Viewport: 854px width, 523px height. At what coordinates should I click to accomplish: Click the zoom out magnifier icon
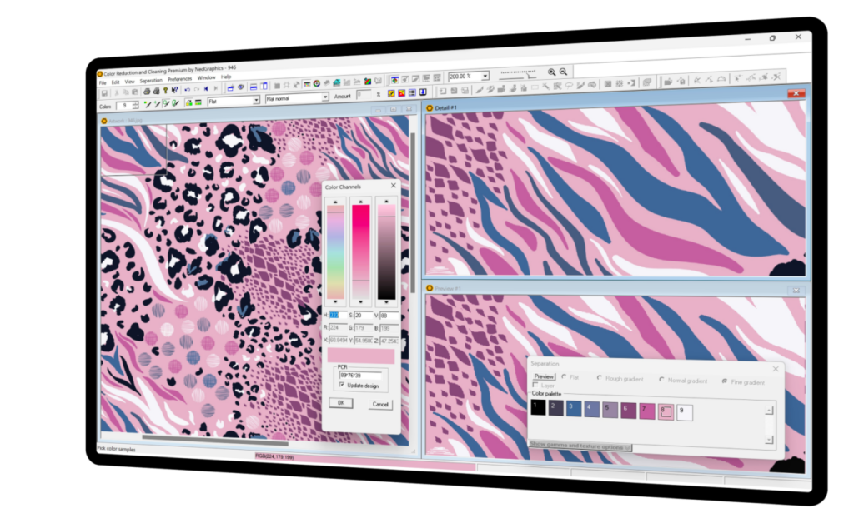564,72
